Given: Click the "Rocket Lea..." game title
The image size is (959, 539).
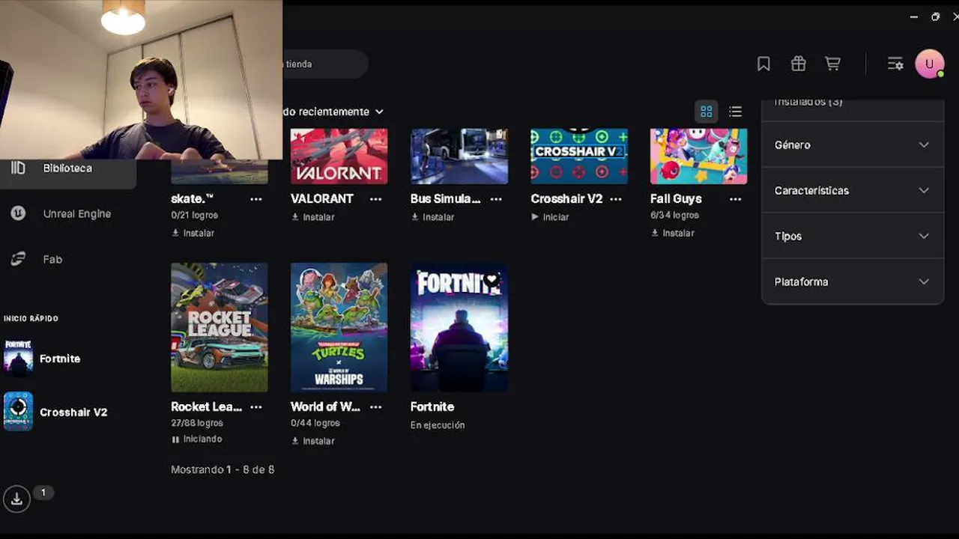Looking at the screenshot, I should [207, 407].
